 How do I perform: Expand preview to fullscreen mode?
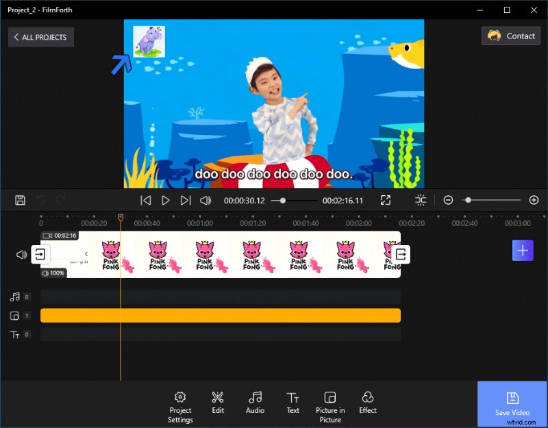(x=386, y=200)
